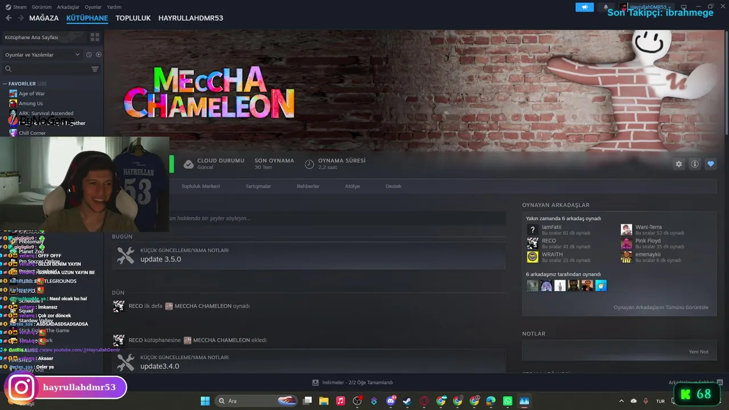Open the Windows Start menu
The width and height of the screenshot is (729, 410).
click(205, 401)
